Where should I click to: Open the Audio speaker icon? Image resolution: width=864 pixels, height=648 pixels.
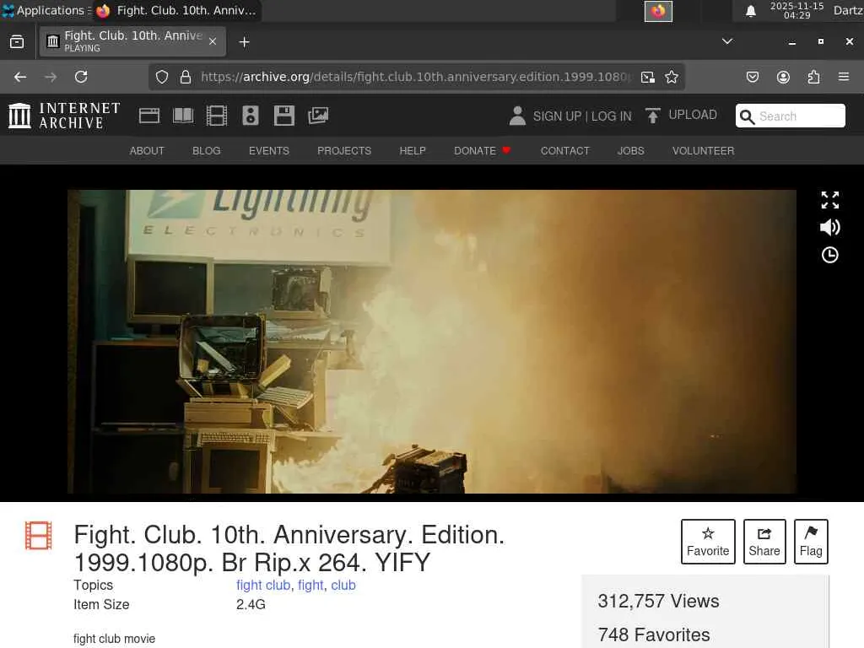tap(250, 116)
